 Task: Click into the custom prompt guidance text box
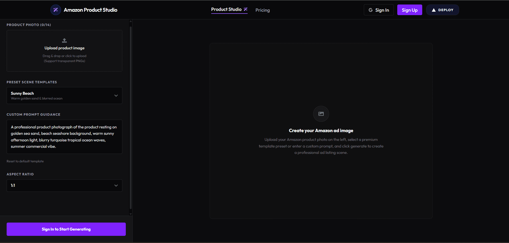pyautogui.click(x=64, y=137)
